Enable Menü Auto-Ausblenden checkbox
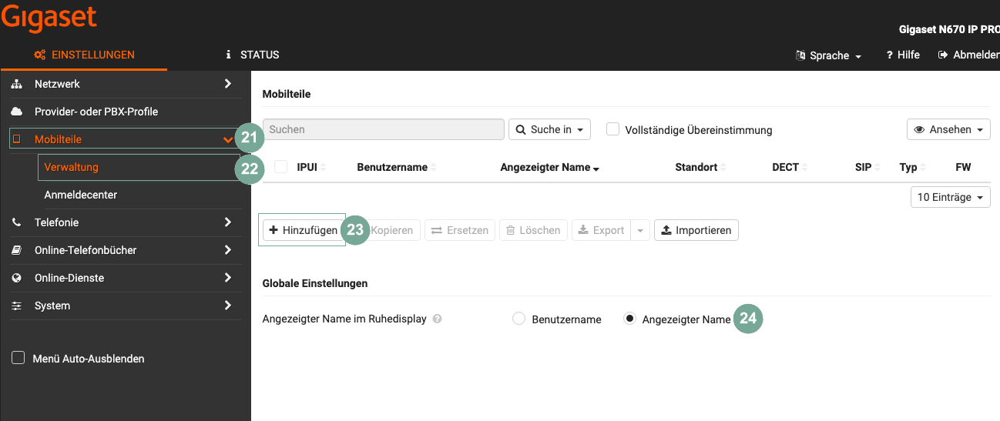 (x=18, y=358)
